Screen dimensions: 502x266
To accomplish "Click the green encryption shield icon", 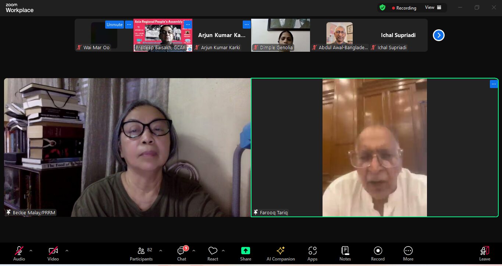I will pyautogui.click(x=382, y=8).
